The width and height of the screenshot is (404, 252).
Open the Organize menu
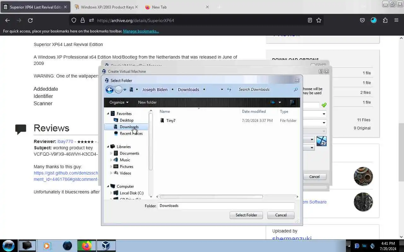click(119, 102)
